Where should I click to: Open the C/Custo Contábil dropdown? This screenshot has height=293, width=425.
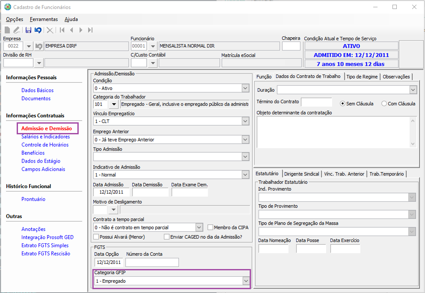(153, 63)
